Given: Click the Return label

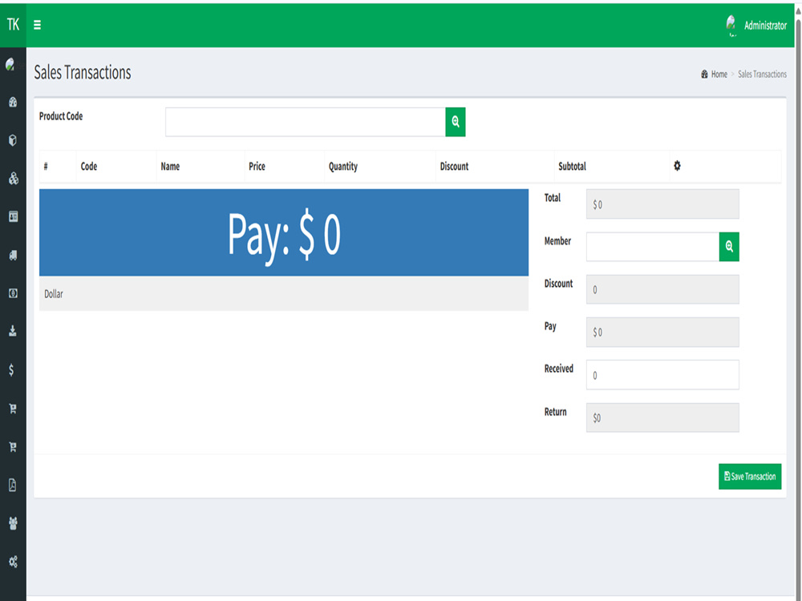Looking at the screenshot, I should pos(556,411).
